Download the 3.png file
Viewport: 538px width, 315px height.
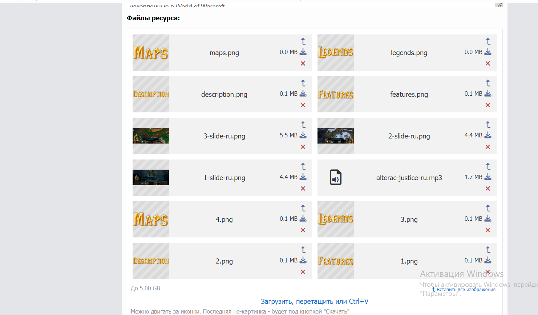[x=488, y=219]
